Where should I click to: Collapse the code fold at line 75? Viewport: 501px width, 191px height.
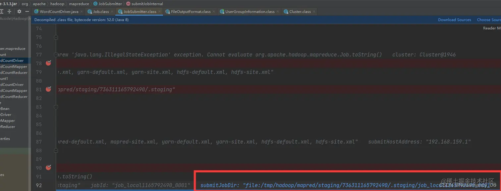(56, 37)
